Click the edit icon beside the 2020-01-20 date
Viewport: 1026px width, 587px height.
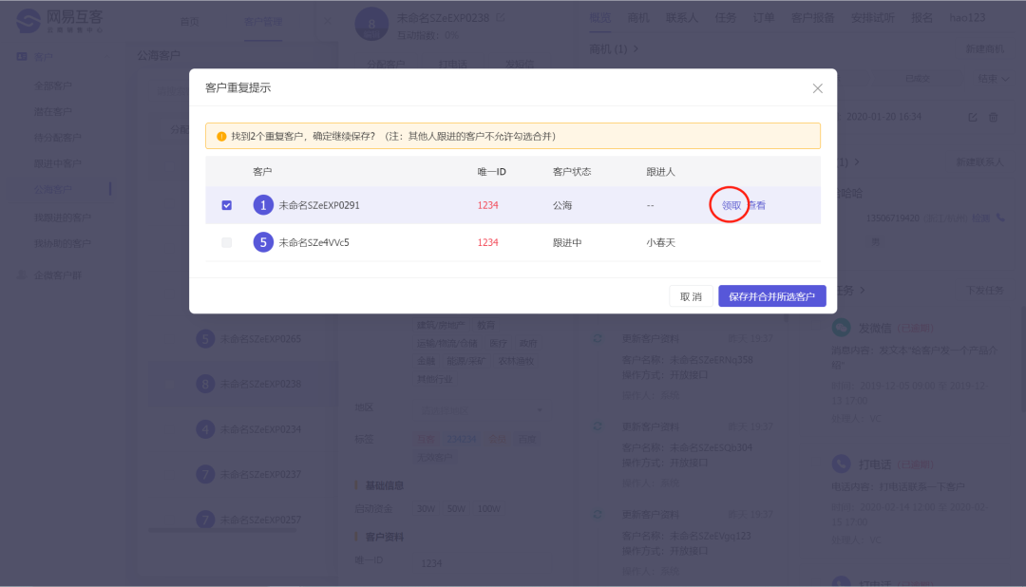972,117
